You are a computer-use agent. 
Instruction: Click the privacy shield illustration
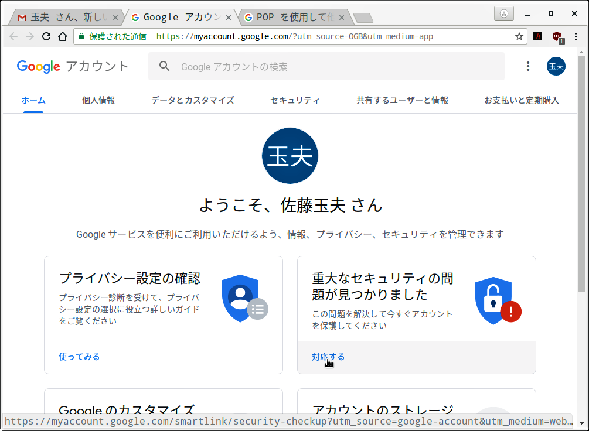[x=244, y=299]
